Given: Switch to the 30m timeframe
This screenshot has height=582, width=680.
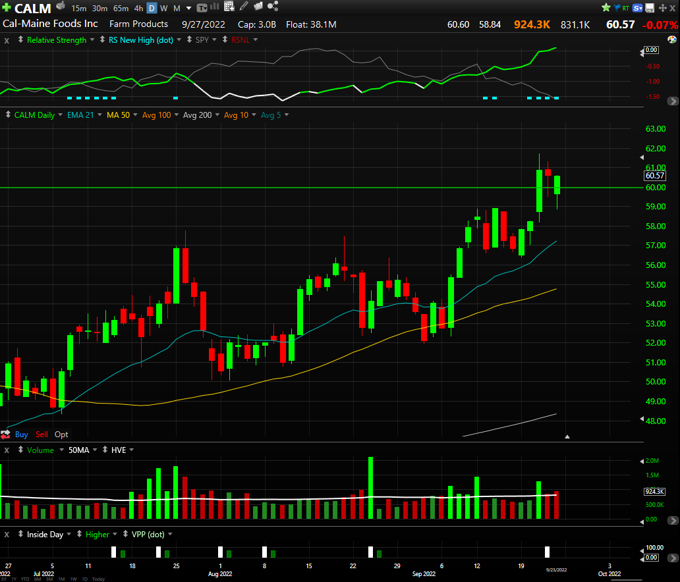Looking at the screenshot, I should click(x=99, y=9).
